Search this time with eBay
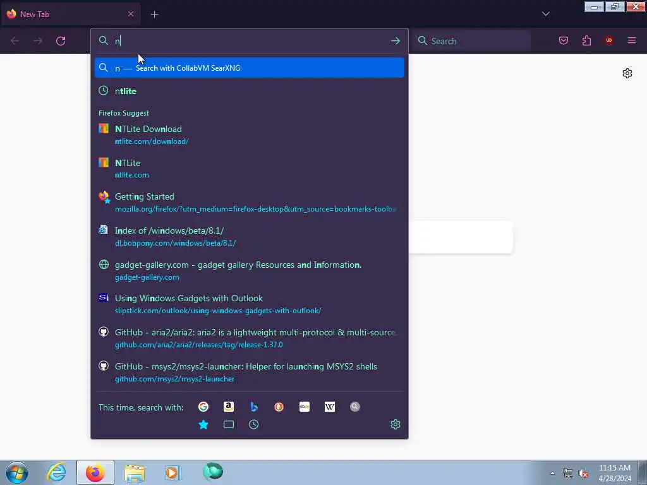Screen dimensions: 647x485 (305, 407)
